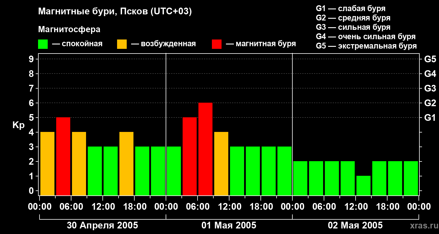Click the first orange bar starting 00:00 on 30 April
Image resolution: width=439 pixels, height=234 pixels.
47,164
